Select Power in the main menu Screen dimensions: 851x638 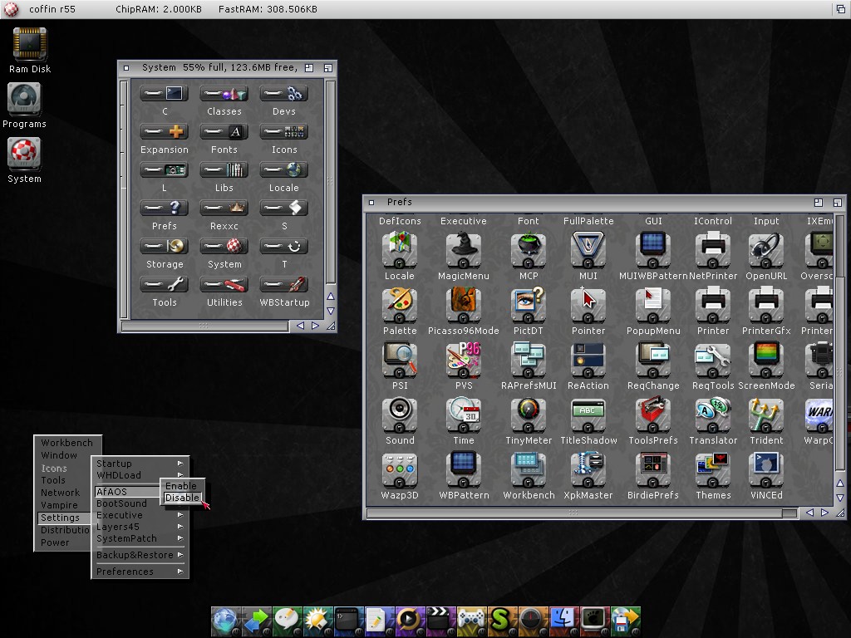coord(56,542)
